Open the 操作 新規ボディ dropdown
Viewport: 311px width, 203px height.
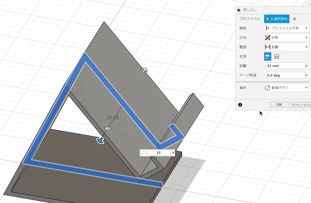click(287, 88)
